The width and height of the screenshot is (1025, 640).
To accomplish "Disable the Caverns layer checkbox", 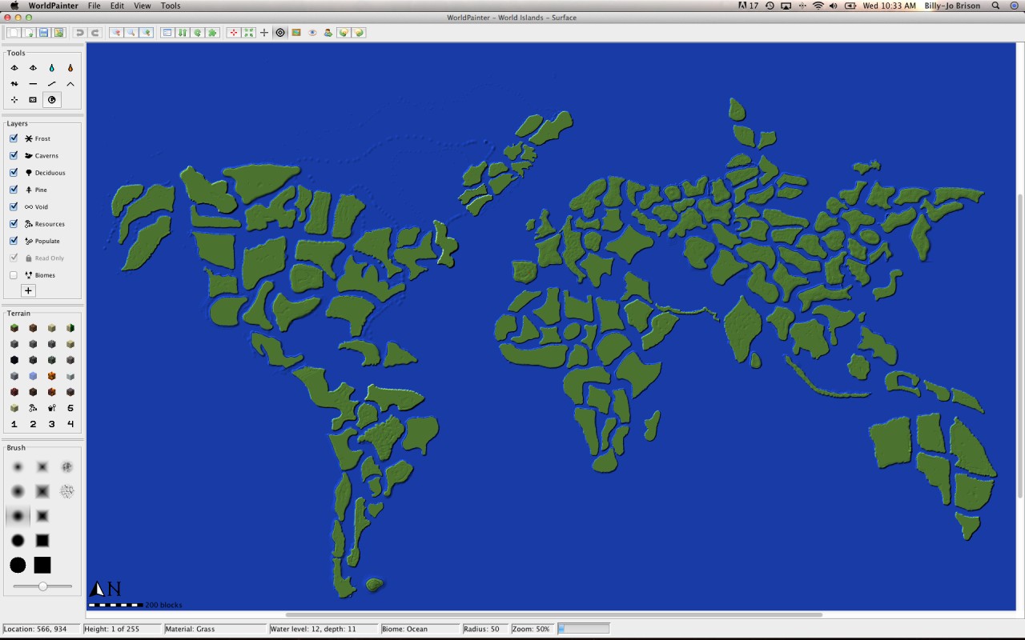I will tap(13, 155).
